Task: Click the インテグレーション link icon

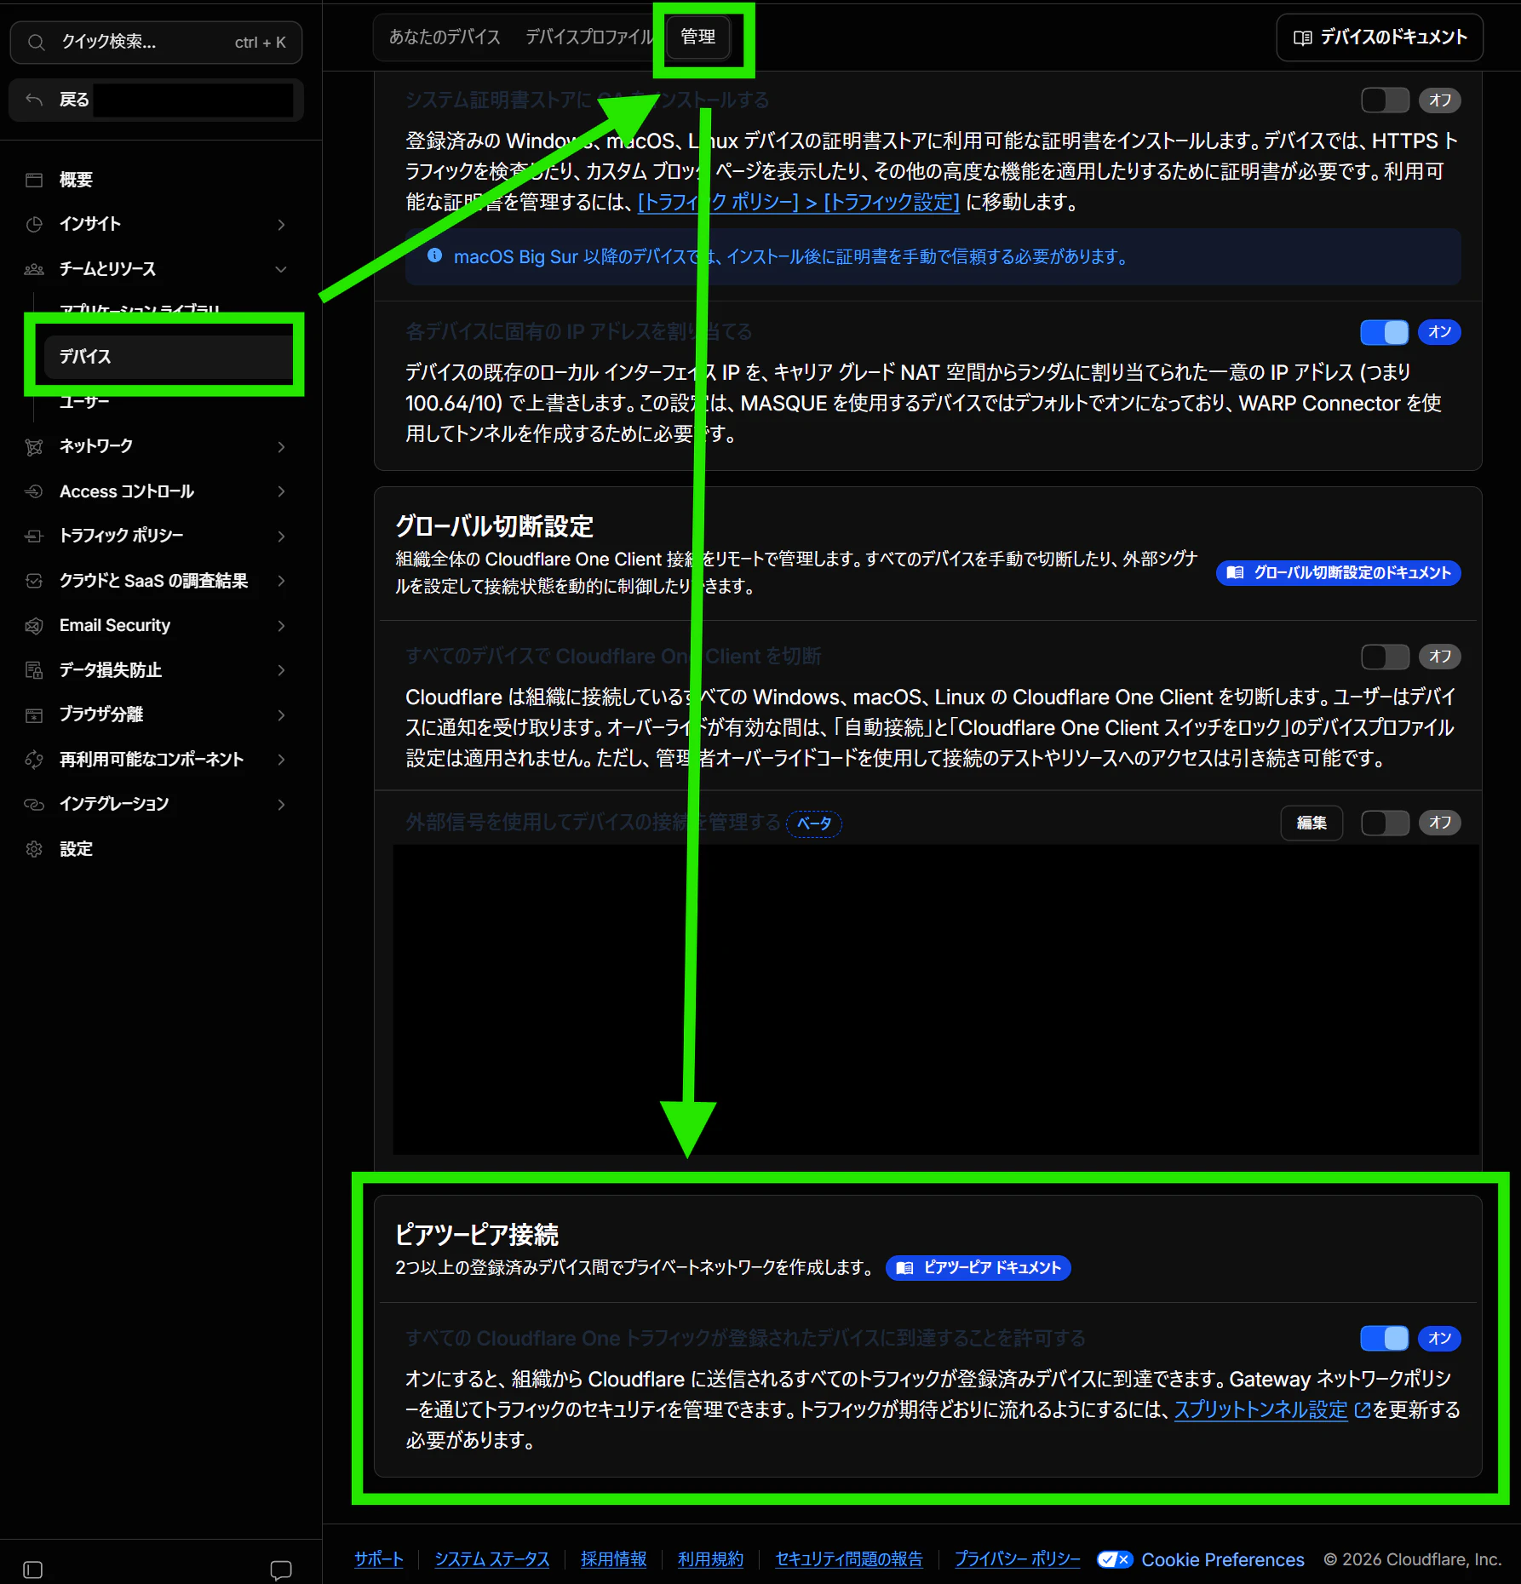Action: (x=34, y=804)
